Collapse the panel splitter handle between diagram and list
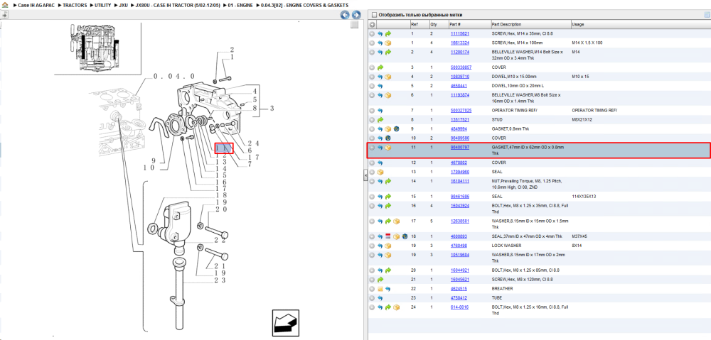Screen dimensions: 711x340 (x=365, y=176)
